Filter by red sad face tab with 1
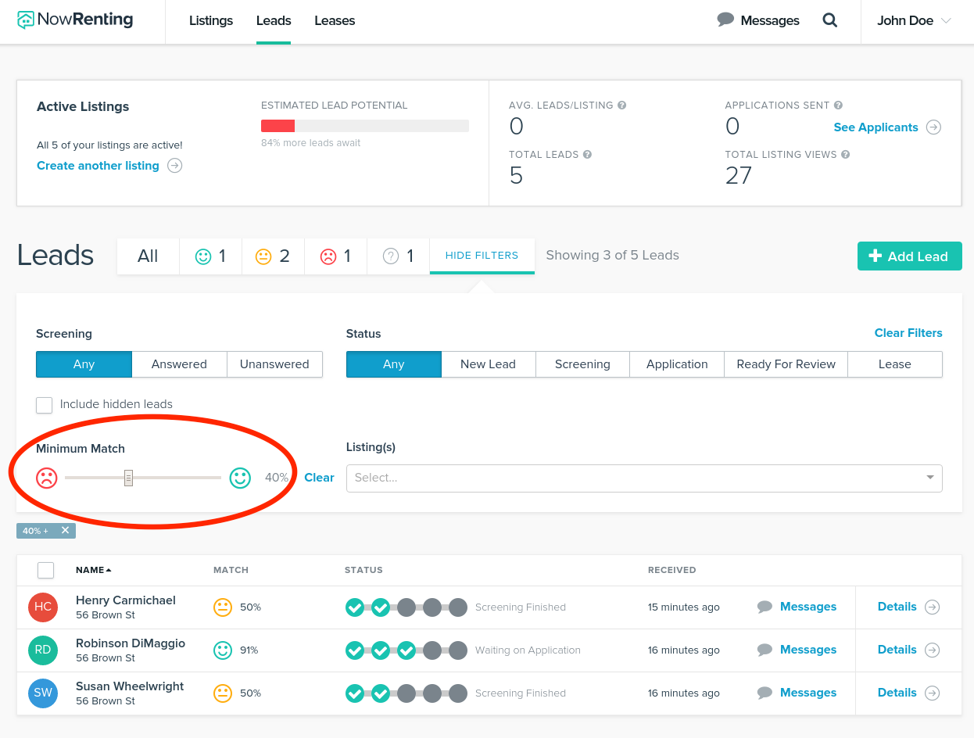Viewport: 974px width, 738px height. tap(336, 256)
